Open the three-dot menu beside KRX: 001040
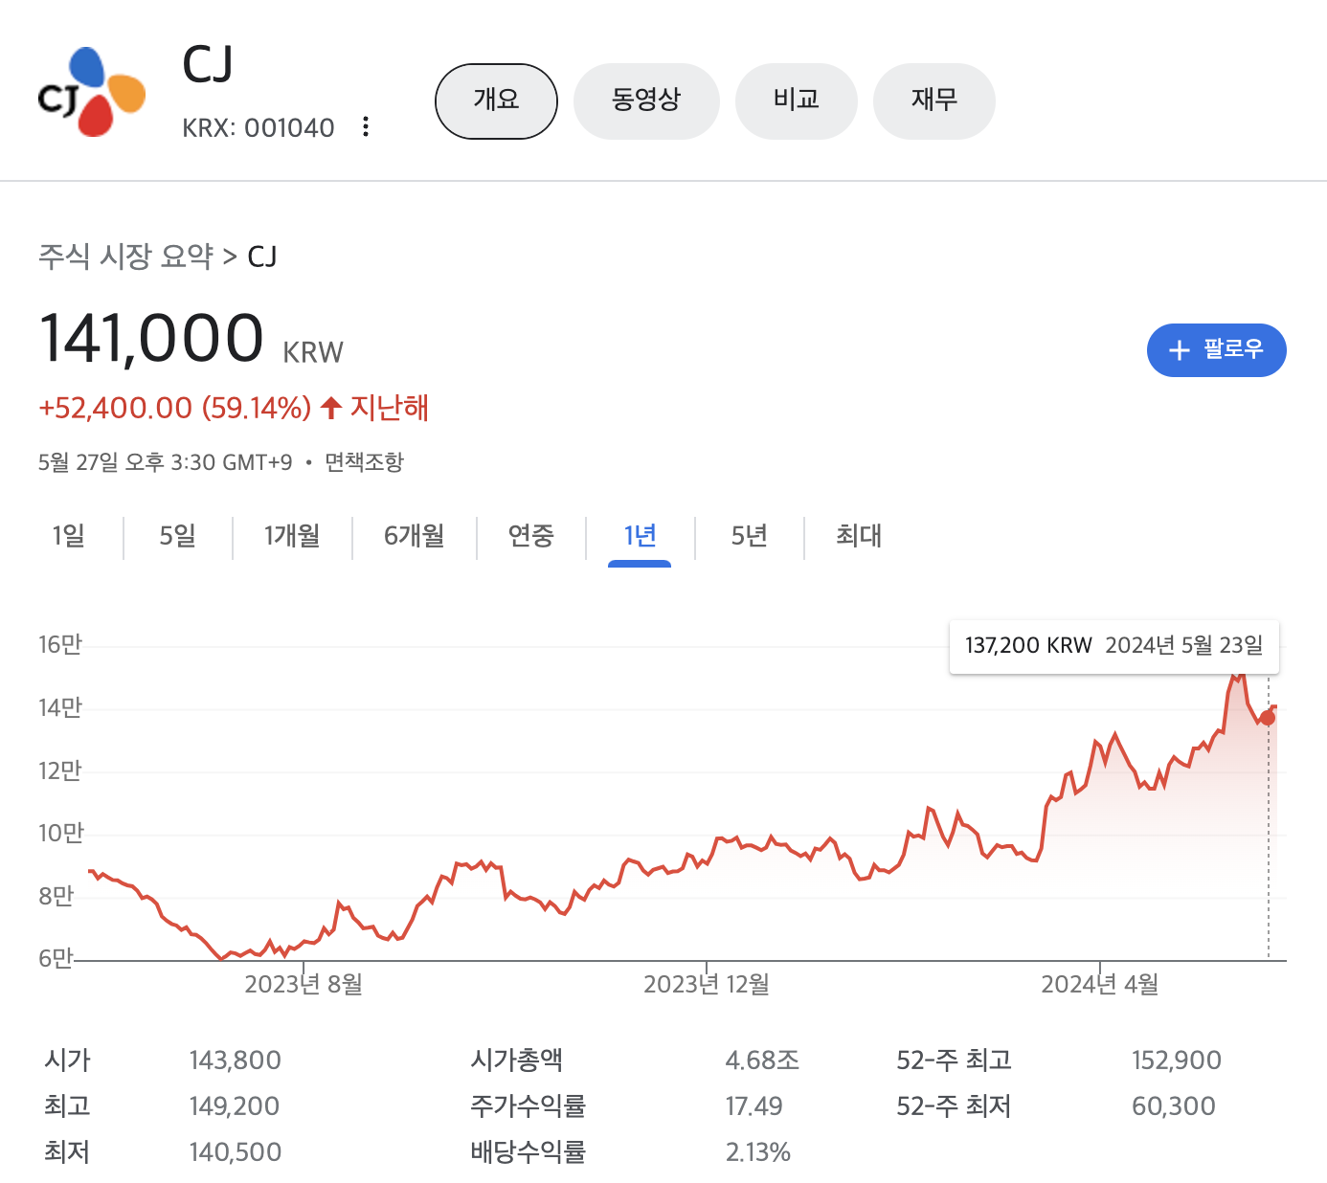Image resolution: width=1327 pixels, height=1183 pixels. (x=366, y=127)
